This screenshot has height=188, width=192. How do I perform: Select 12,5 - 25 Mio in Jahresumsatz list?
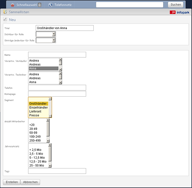(38, 161)
